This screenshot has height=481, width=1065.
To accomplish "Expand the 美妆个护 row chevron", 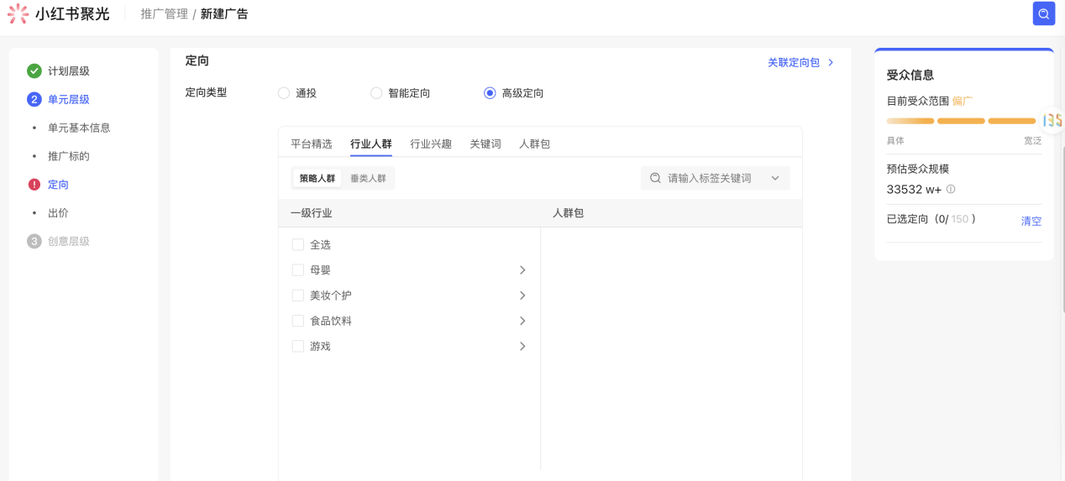I will click(x=522, y=295).
